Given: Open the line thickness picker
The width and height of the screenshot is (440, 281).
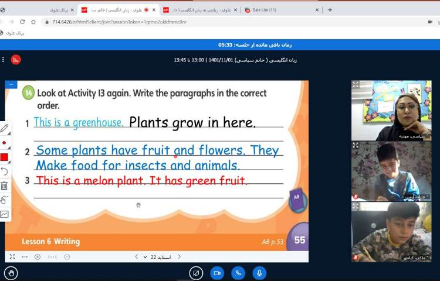Looking at the screenshot, I should 5,142.
